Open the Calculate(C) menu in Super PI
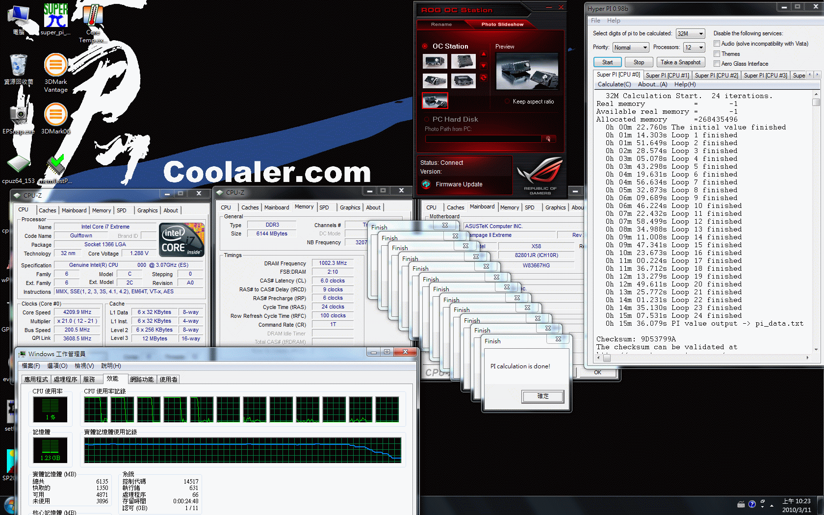This screenshot has width=824, height=515. (614, 84)
